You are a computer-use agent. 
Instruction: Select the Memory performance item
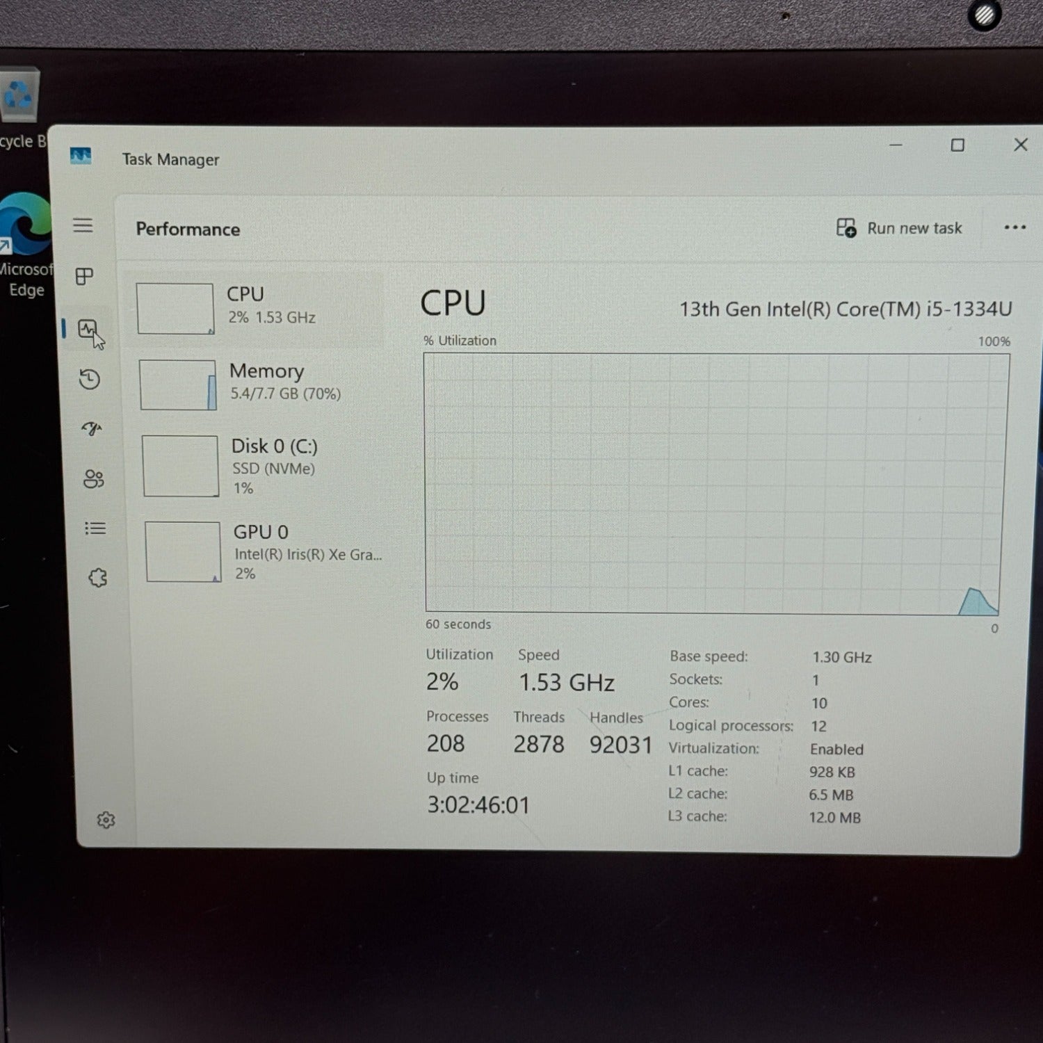coord(257,384)
